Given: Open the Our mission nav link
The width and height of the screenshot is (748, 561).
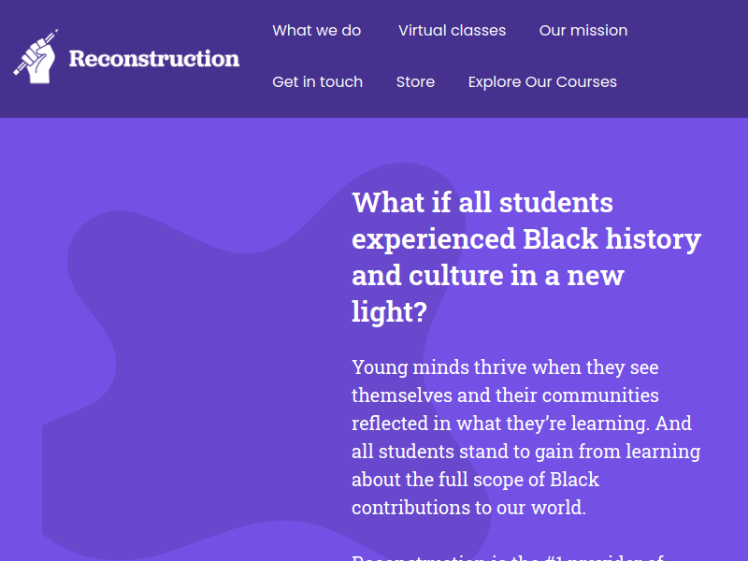Looking at the screenshot, I should pos(583,31).
